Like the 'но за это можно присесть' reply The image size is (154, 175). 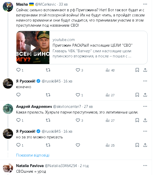tap(78, 145)
